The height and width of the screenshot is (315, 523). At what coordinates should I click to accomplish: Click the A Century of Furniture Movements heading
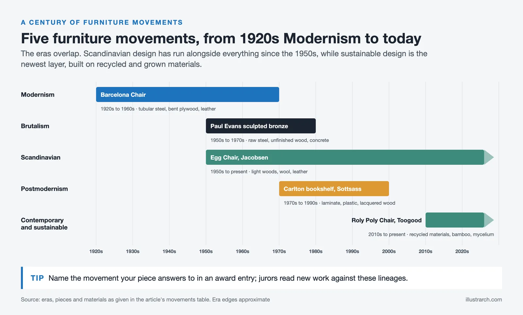(102, 23)
